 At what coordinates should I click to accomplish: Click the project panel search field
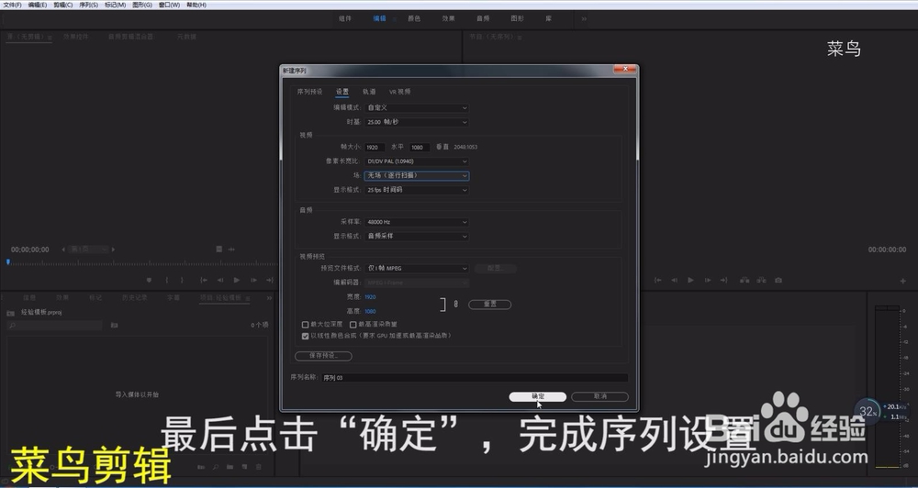tap(54, 326)
